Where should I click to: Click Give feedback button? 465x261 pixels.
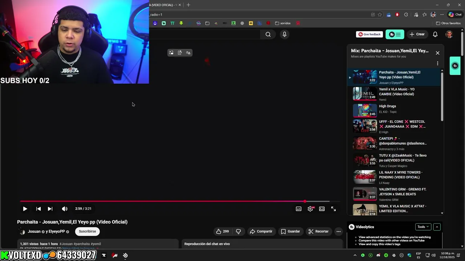coord(369,34)
